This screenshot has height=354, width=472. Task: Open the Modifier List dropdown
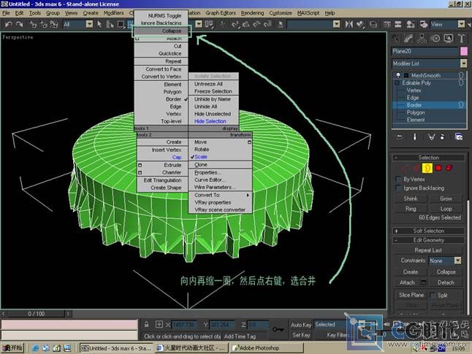point(464,64)
